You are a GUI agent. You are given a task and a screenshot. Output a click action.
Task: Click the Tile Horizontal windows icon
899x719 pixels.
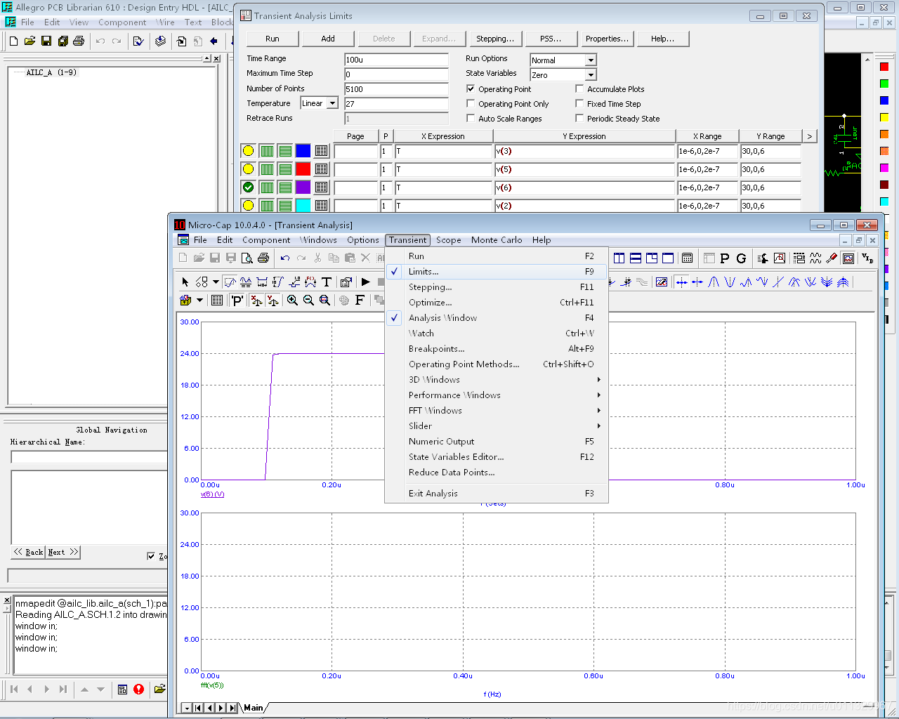click(635, 258)
